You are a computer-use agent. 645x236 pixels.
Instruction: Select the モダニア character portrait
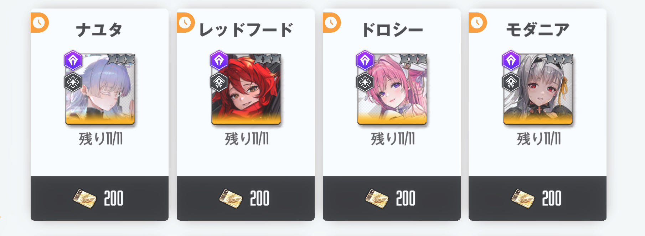pos(538,90)
